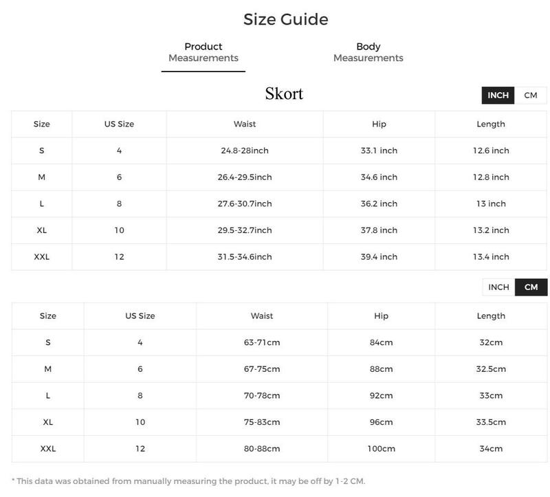550x497 pixels.
Task: Click the Skort heading
Action: point(284,93)
